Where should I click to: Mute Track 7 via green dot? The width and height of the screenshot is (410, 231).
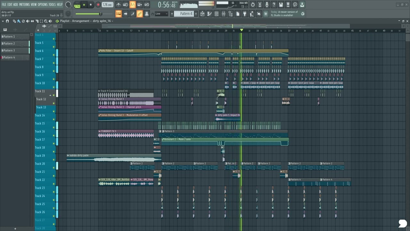53,63
